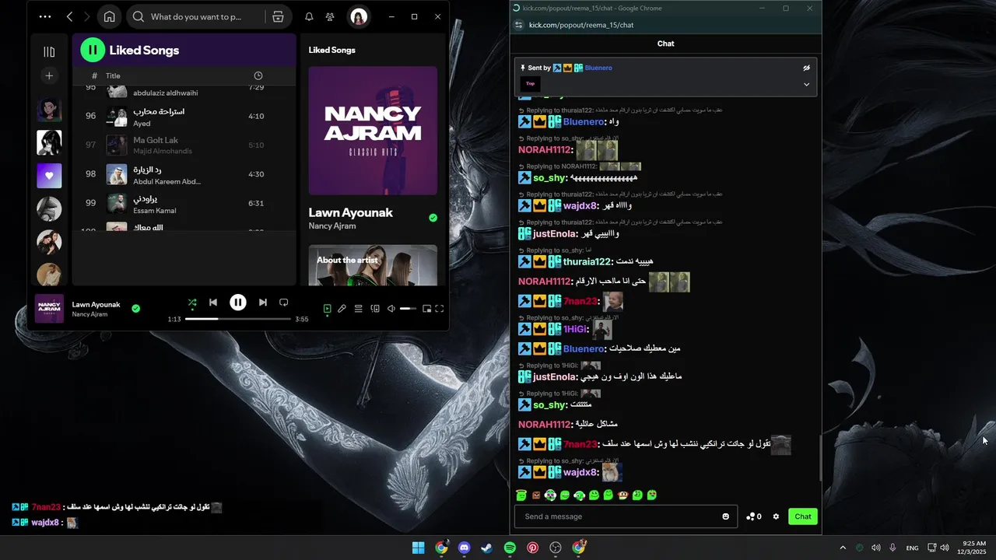Click into Send a message field
This screenshot has width=996, height=560.
point(620,516)
